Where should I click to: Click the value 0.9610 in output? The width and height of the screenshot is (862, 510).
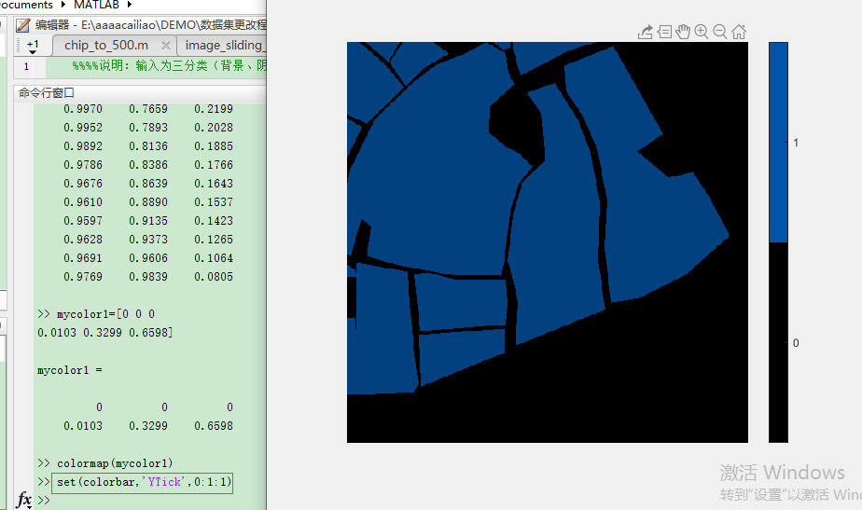pyautogui.click(x=83, y=202)
